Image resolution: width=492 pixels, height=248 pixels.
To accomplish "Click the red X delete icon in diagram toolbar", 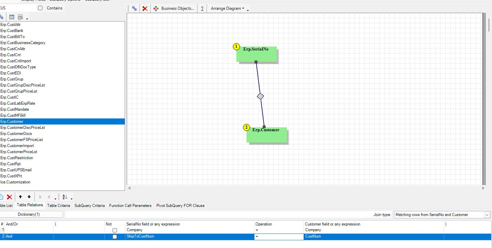I will 145,8.
